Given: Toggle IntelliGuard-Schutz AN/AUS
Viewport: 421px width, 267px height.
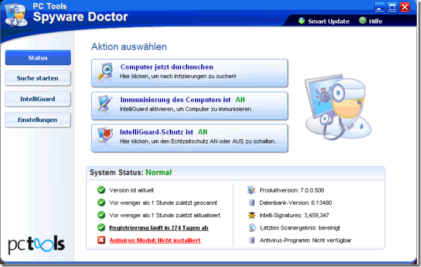Looking at the screenshot, I should click(x=190, y=138).
